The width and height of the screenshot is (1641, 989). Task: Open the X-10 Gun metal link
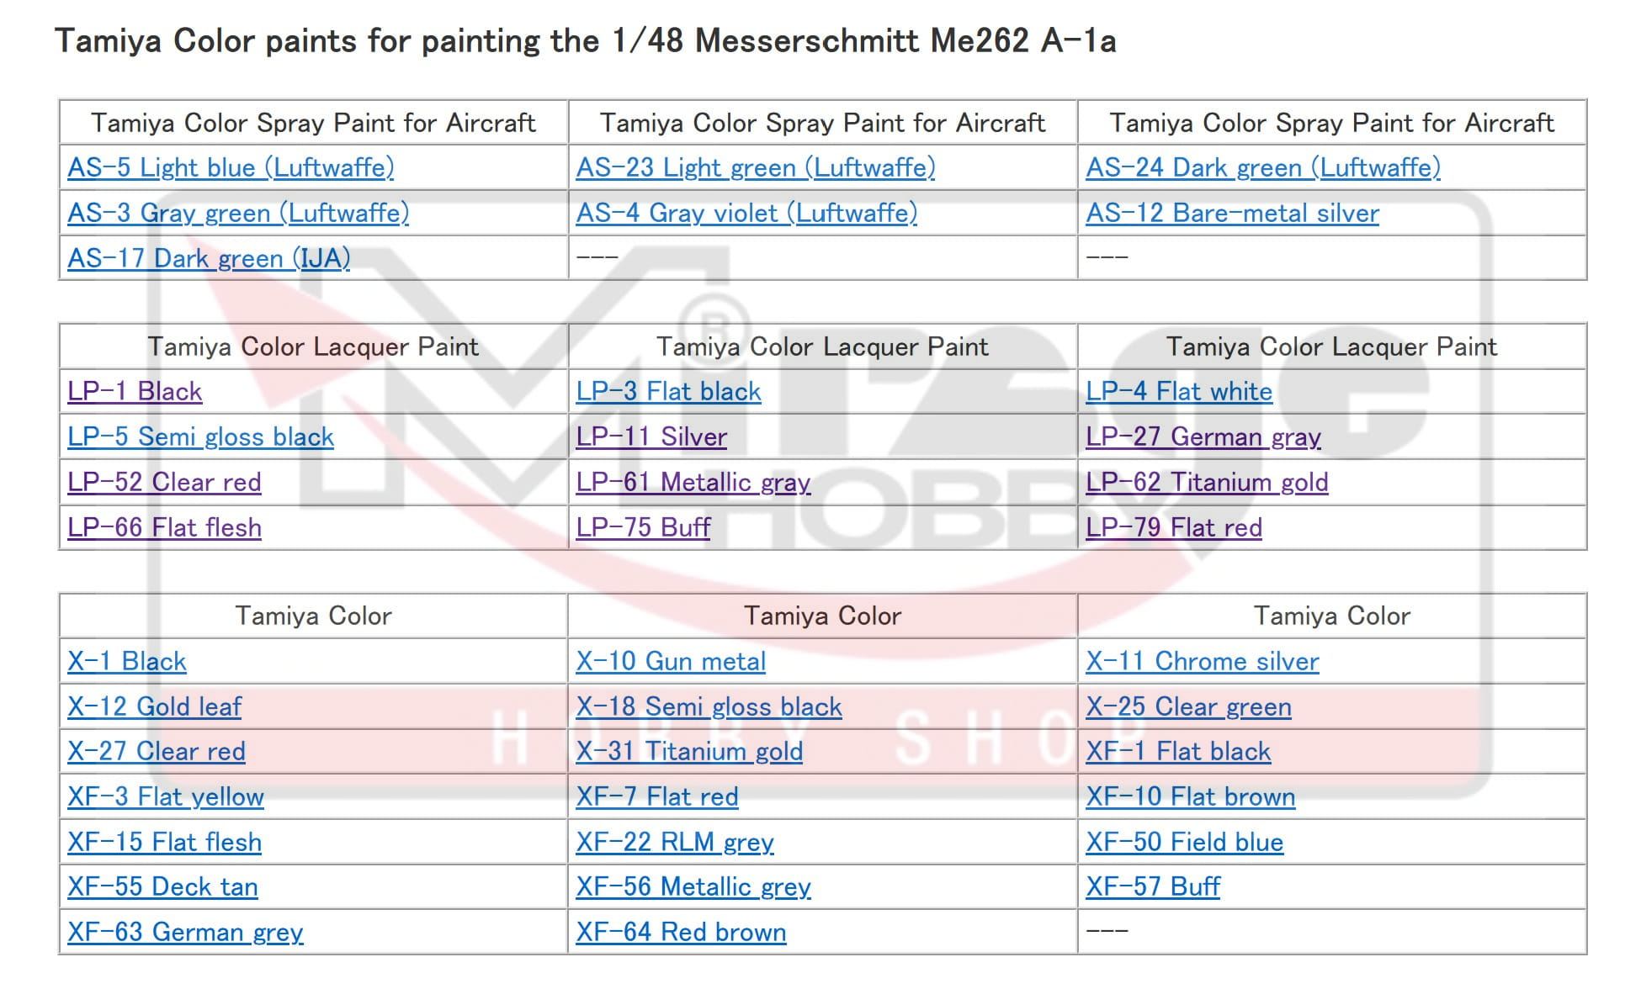(x=671, y=662)
